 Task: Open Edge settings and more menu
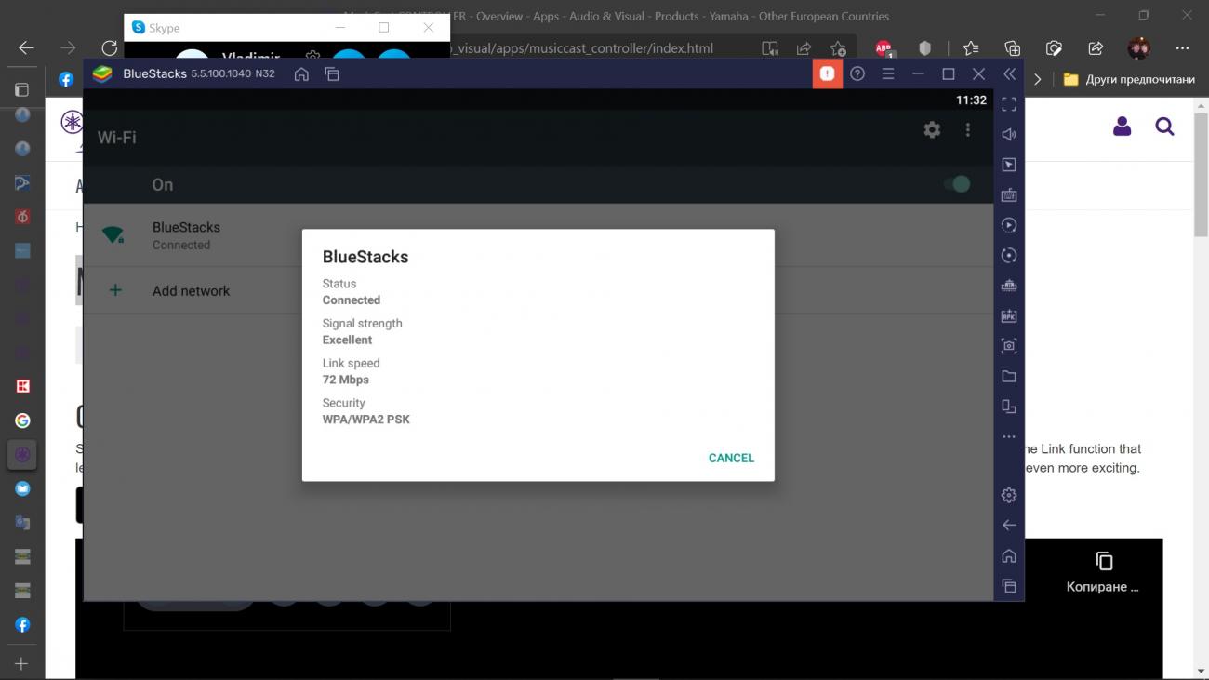pos(1182,48)
